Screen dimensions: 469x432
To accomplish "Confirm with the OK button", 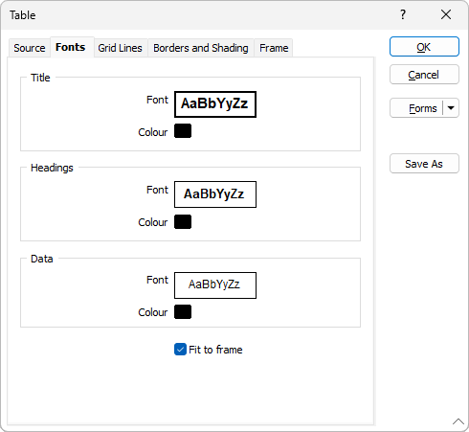I will pos(424,47).
